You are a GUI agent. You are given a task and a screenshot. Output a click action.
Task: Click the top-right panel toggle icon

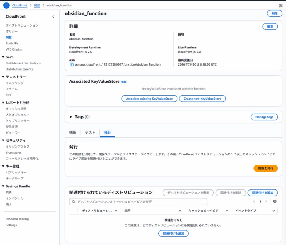281,5
